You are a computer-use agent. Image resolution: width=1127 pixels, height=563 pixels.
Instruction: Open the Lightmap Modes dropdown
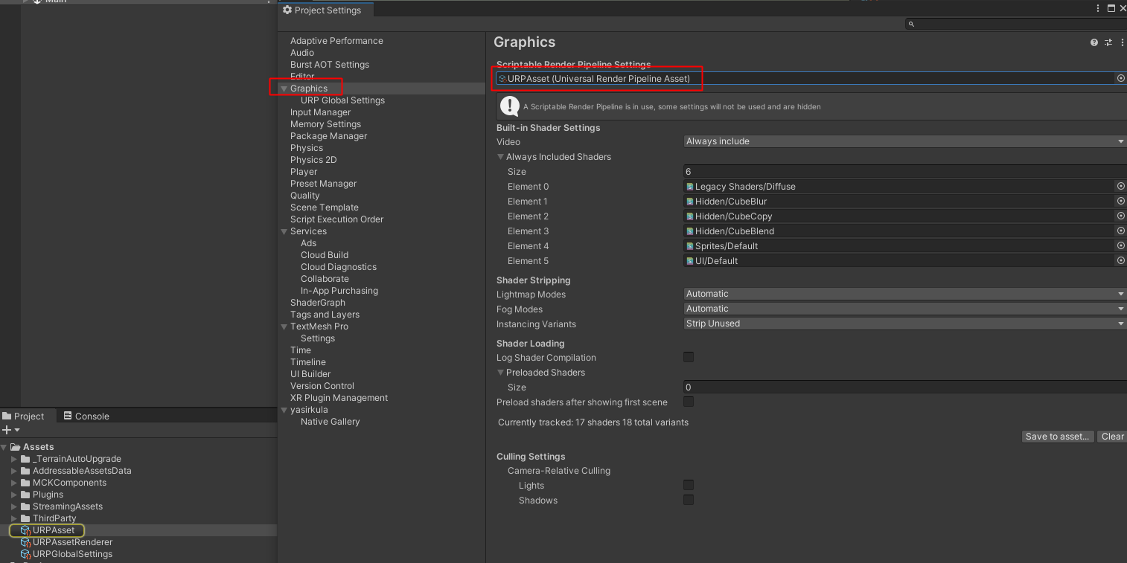904,294
